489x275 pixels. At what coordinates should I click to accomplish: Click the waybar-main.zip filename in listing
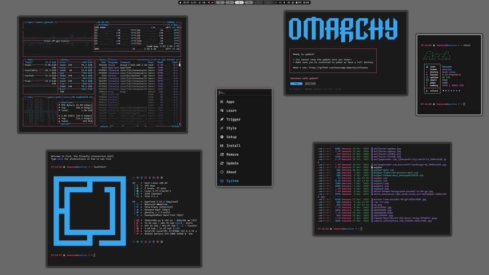[x=384, y=170]
